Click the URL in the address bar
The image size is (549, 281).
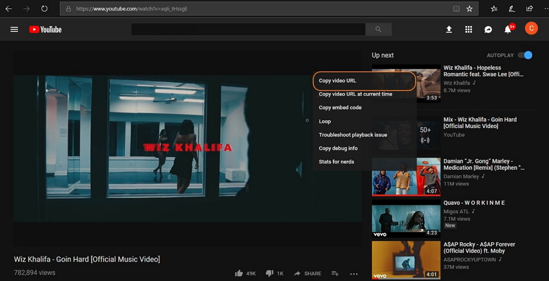132,9
